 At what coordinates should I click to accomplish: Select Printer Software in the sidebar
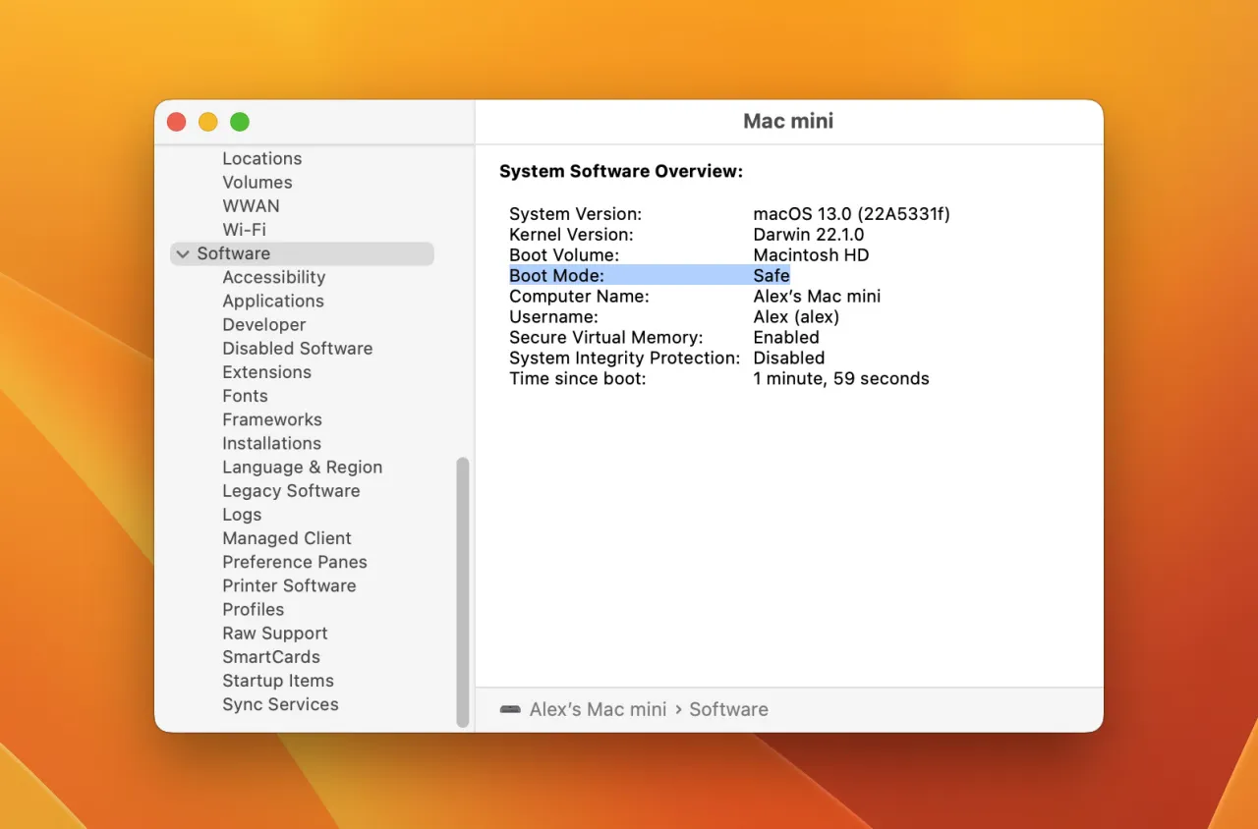coord(289,585)
